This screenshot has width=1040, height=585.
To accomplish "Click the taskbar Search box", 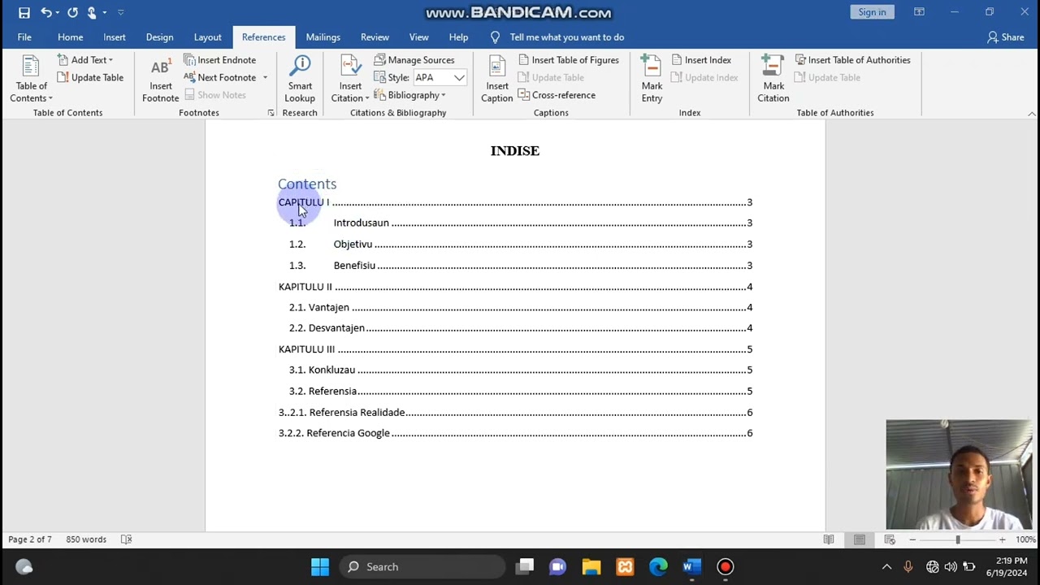I will pyautogui.click(x=422, y=567).
